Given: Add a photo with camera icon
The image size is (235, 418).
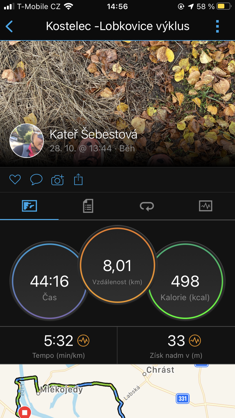Looking at the screenshot, I should tap(57, 180).
